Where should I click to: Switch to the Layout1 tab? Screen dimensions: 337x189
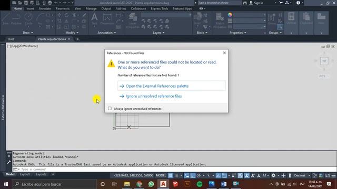(x=25, y=174)
